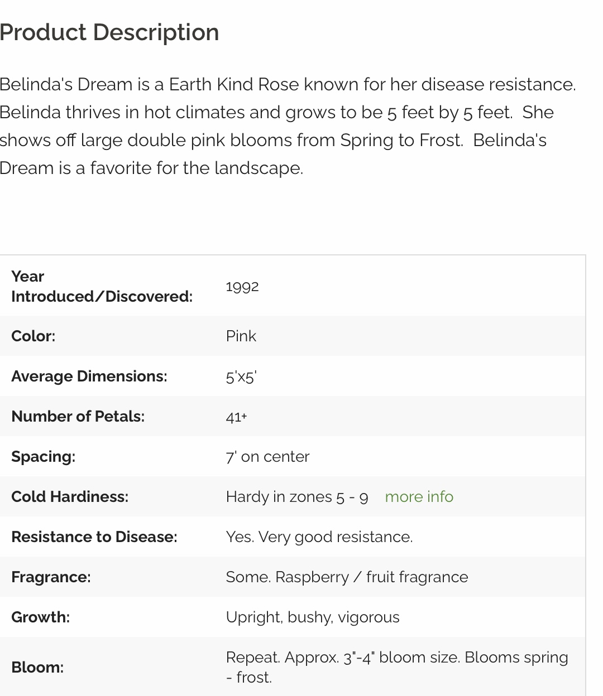Click the 'Upright, bushy, vigorous' growth value
Screen dimensions: 603x696
(313, 617)
